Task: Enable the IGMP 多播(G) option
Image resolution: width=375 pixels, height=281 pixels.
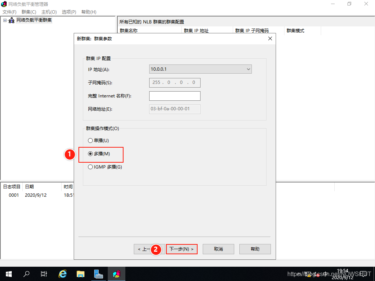Action: click(x=91, y=167)
